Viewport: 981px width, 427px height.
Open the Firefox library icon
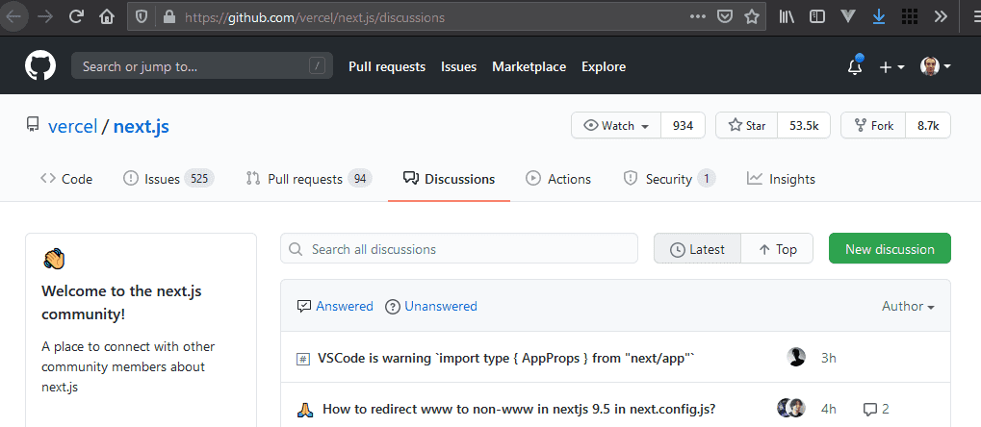point(787,16)
